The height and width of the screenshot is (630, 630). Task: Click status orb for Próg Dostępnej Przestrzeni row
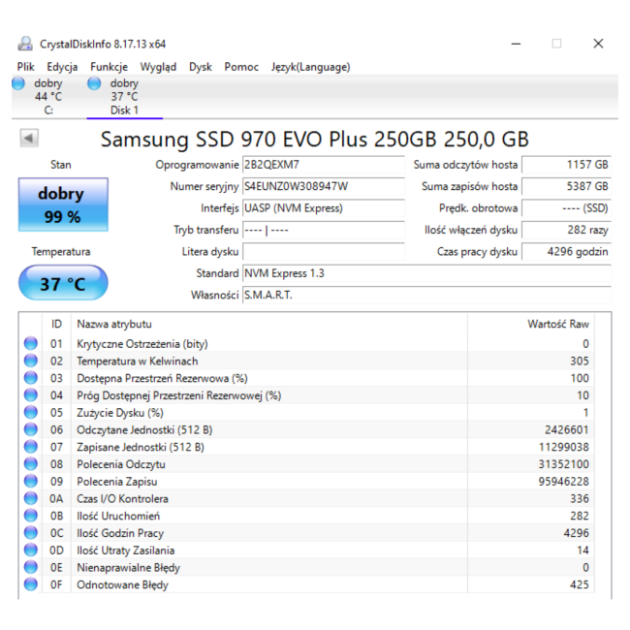31,395
